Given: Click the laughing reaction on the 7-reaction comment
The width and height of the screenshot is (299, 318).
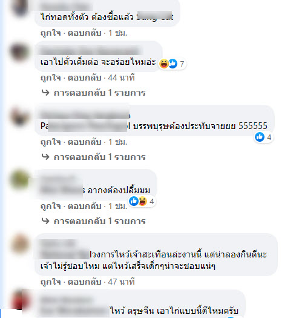Looking at the screenshot, I should point(163,64).
